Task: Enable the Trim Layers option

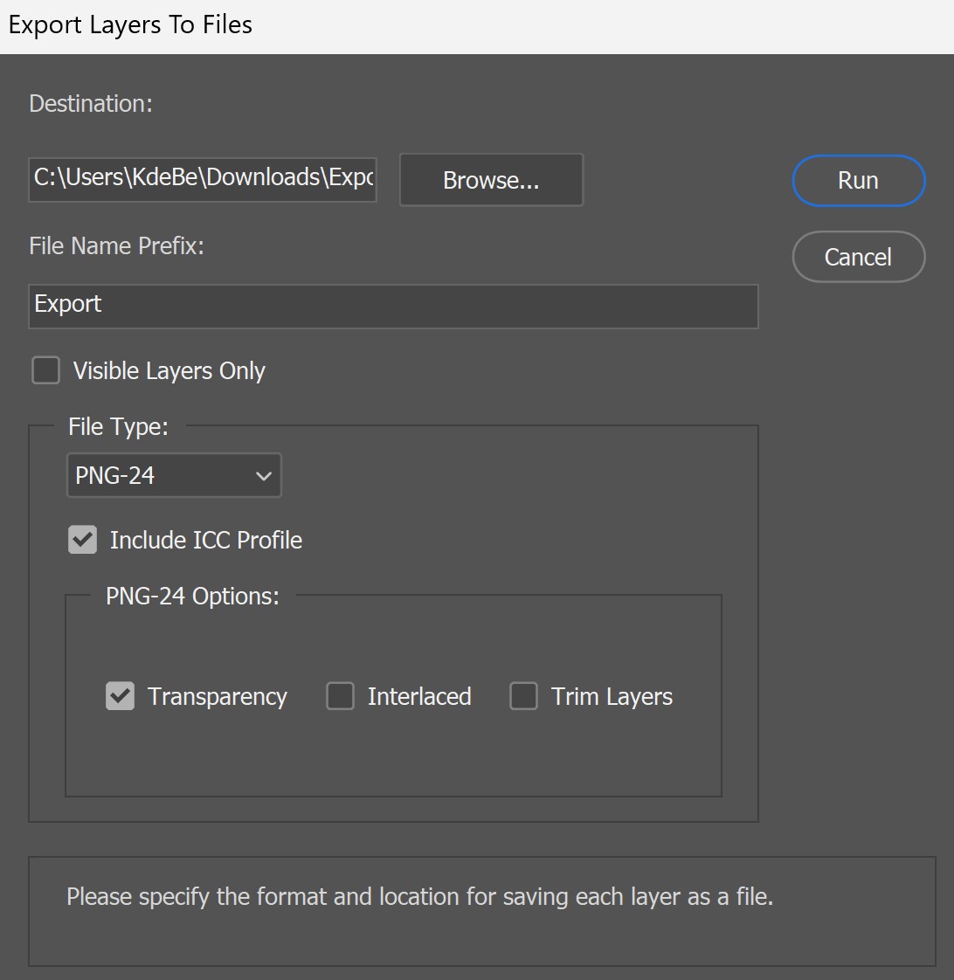Action: [524, 696]
